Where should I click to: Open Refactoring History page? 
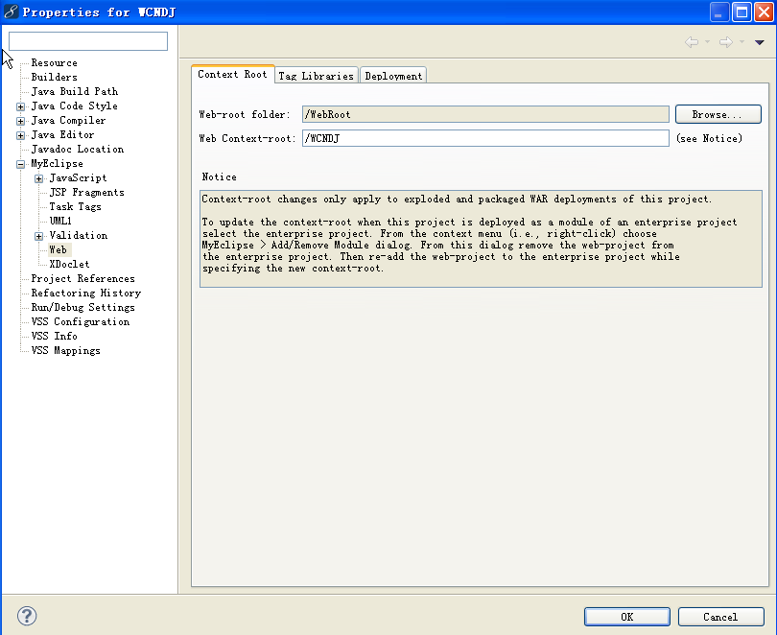(86, 293)
